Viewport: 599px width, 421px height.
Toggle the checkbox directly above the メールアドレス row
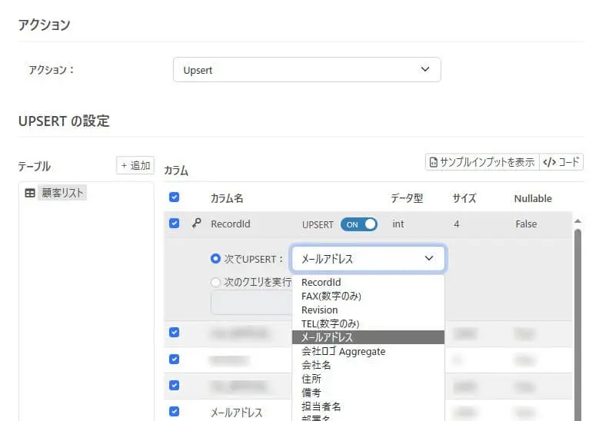[175, 386]
